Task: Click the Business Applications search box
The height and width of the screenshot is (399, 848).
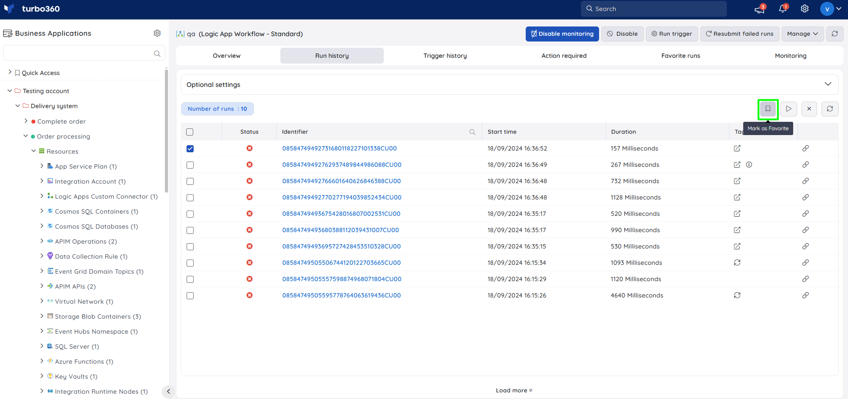Action: coord(84,53)
